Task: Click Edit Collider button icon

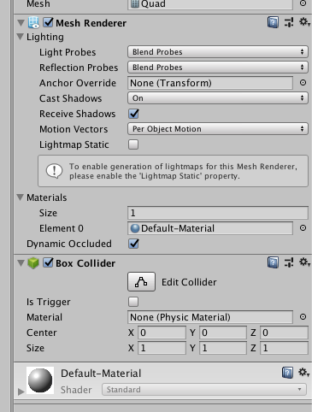Action: (x=141, y=281)
